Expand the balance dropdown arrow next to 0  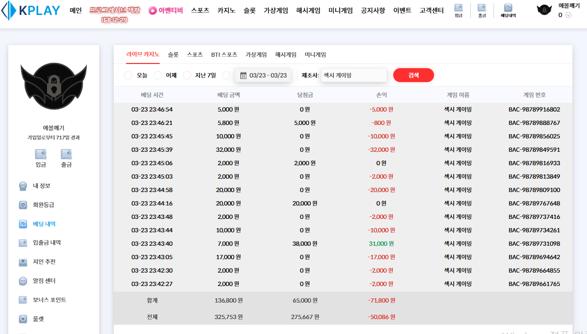[x=569, y=15]
